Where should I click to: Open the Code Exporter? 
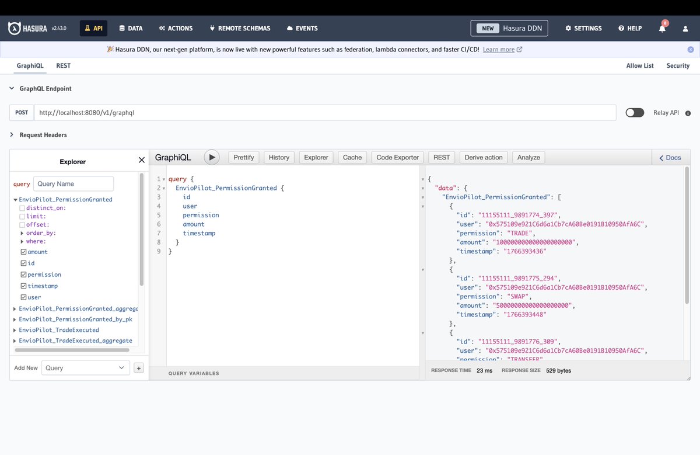click(398, 157)
